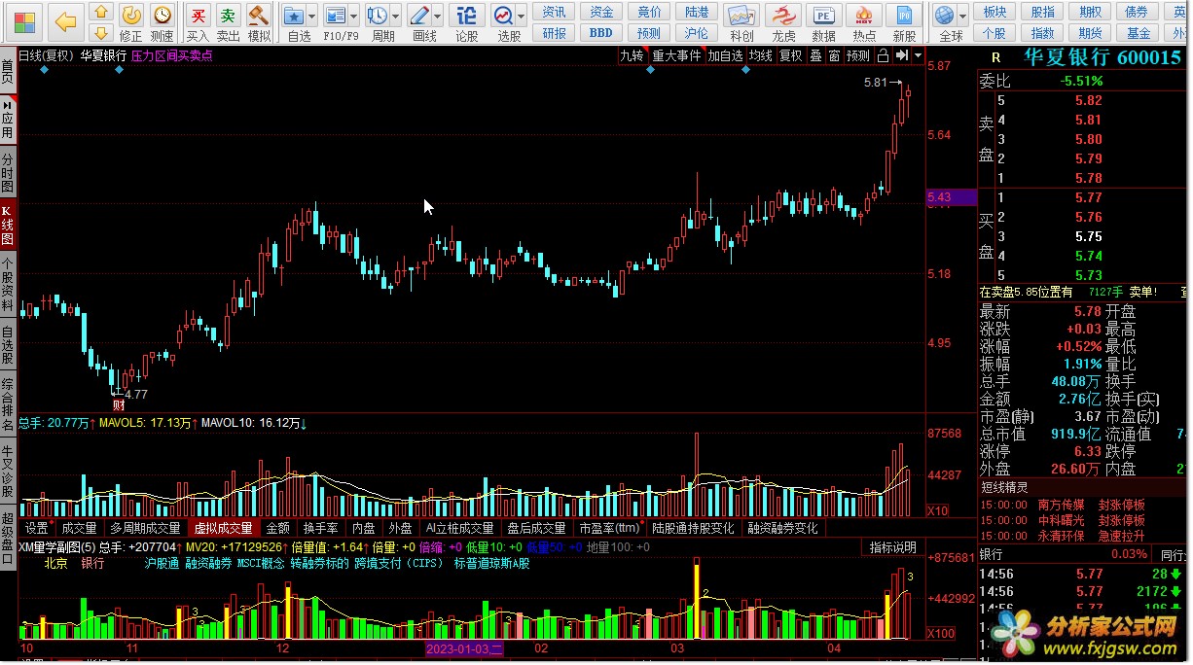Toggle 复权 price adjustment on chart toolbar

point(791,55)
